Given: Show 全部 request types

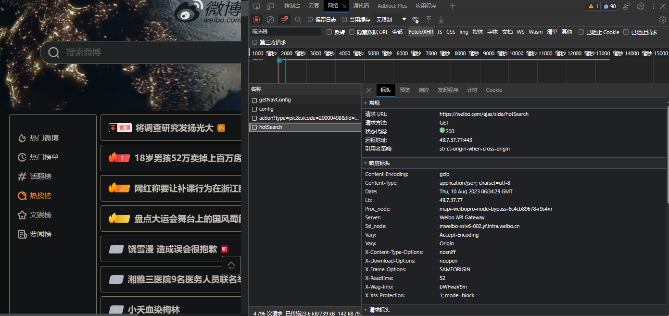Looking at the screenshot, I should (x=397, y=32).
